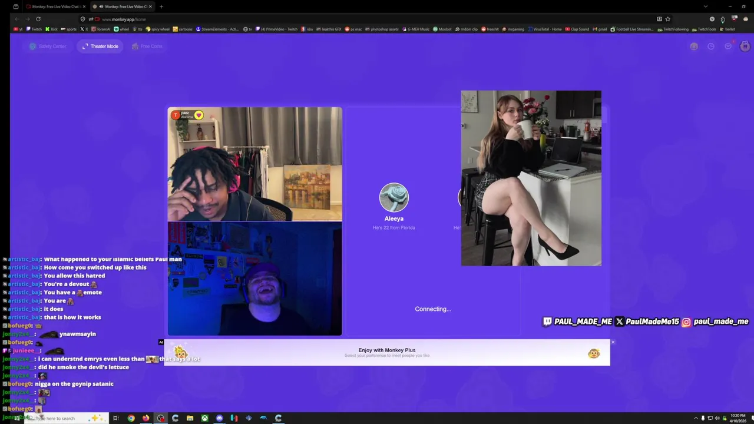Close the Monkey Plus ad banner
The image size is (754, 424).
(x=613, y=342)
